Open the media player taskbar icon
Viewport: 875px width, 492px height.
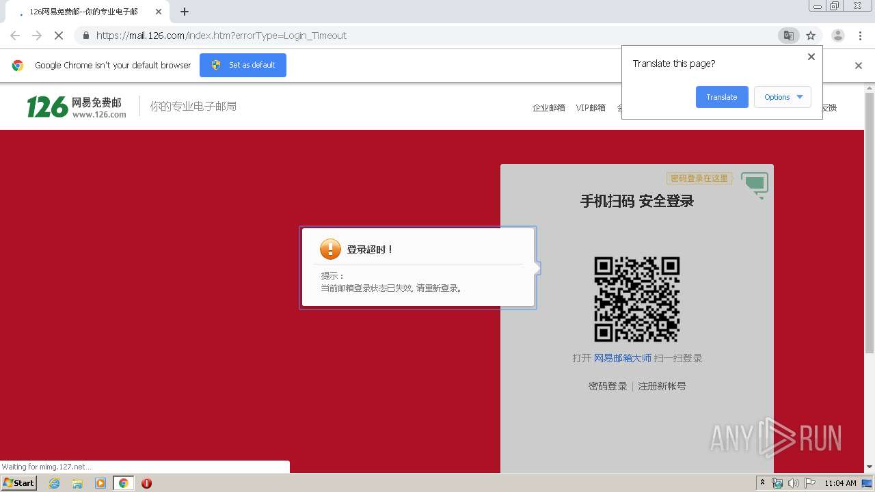[x=100, y=483]
